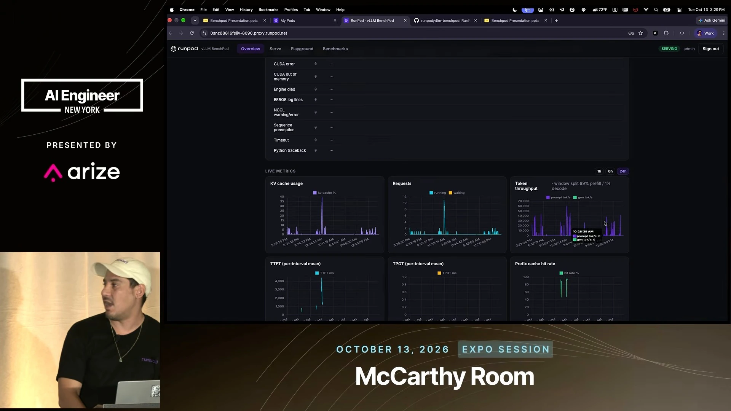Click the keyboard icon in the menu bar
Screen dimensions: 731x411
tap(625, 10)
